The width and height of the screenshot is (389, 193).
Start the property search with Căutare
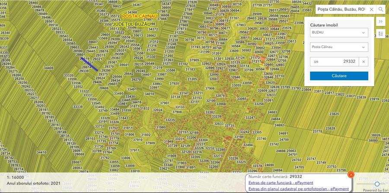tap(339, 76)
